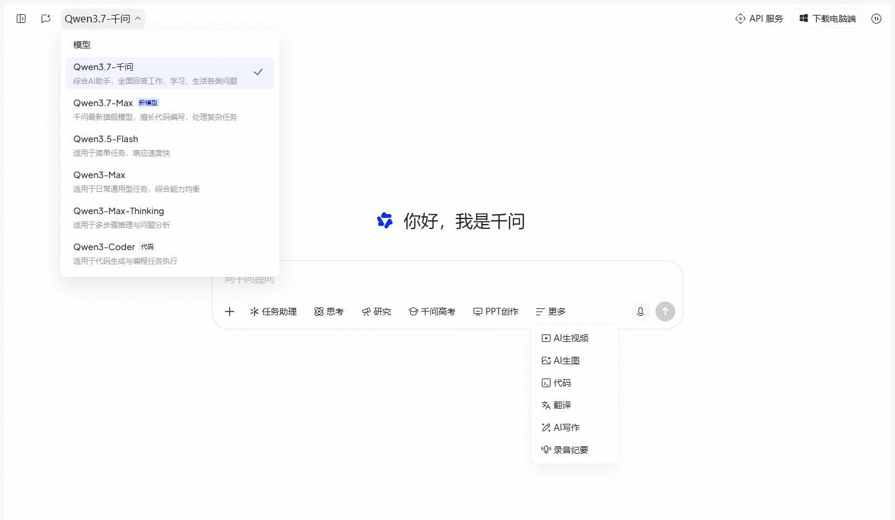Click the 你好，我是千问 greeting text

pos(464,221)
